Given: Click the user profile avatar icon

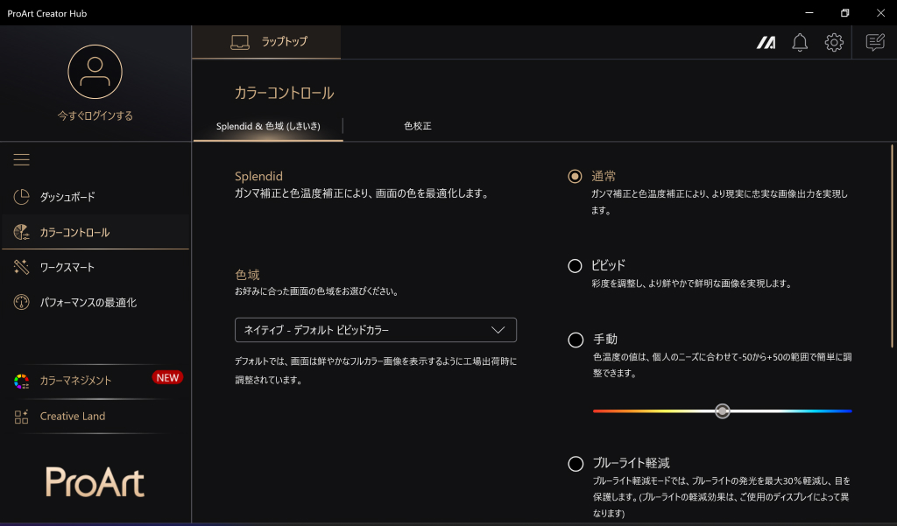Looking at the screenshot, I should [95, 72].
